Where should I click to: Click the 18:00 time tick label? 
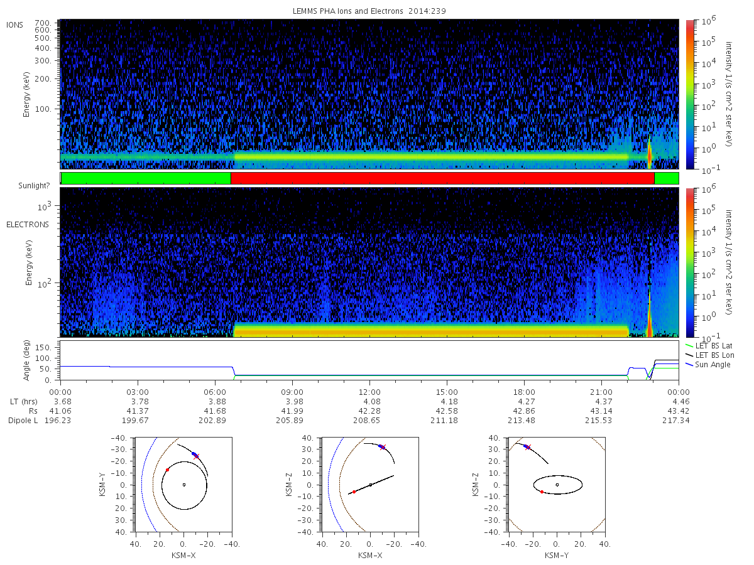pyautogui.click(x=524, y=392)
